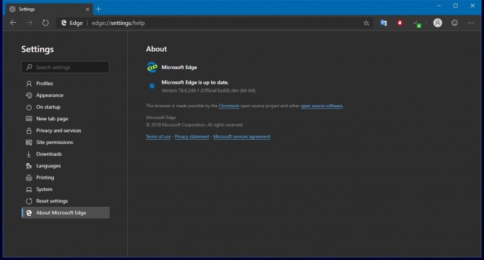
Task: Choose Reset settings option
Action: [x=66, y=201]
